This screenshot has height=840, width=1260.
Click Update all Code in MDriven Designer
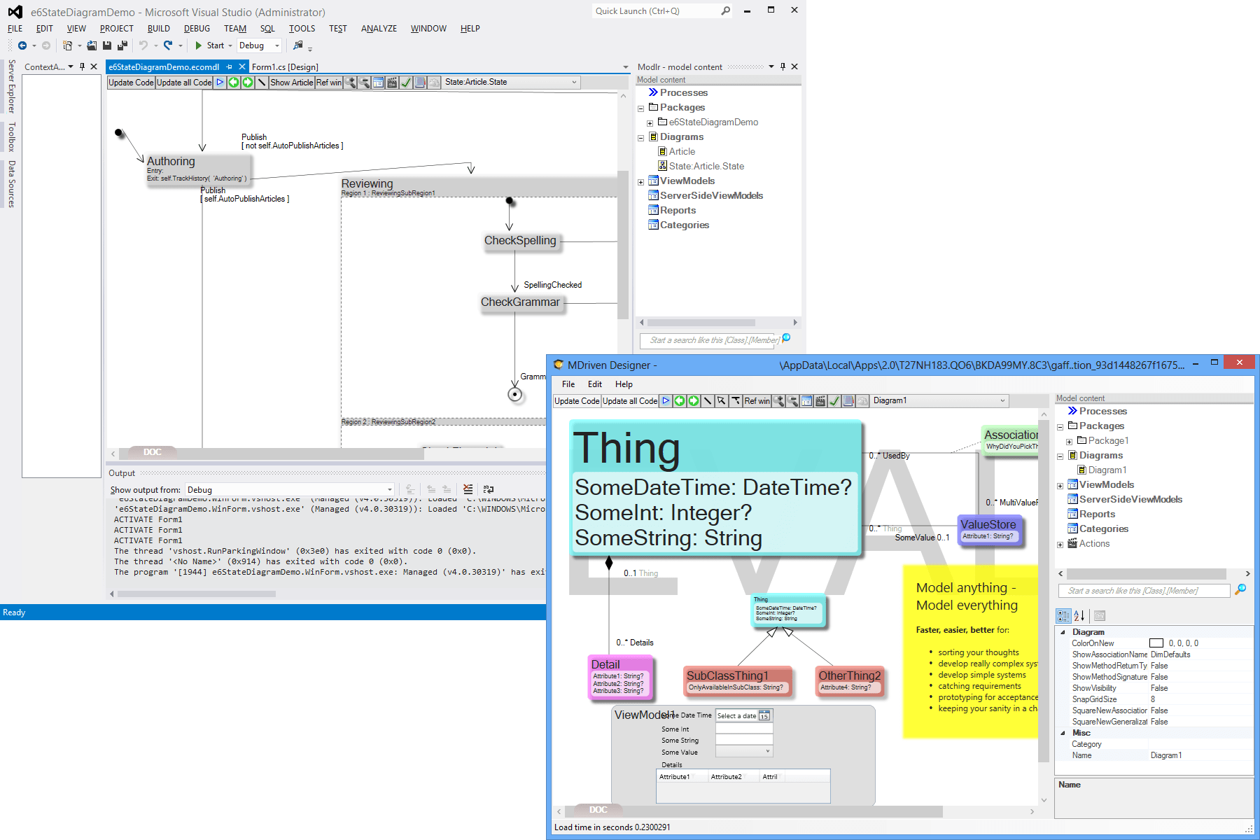tap(629, 401)
